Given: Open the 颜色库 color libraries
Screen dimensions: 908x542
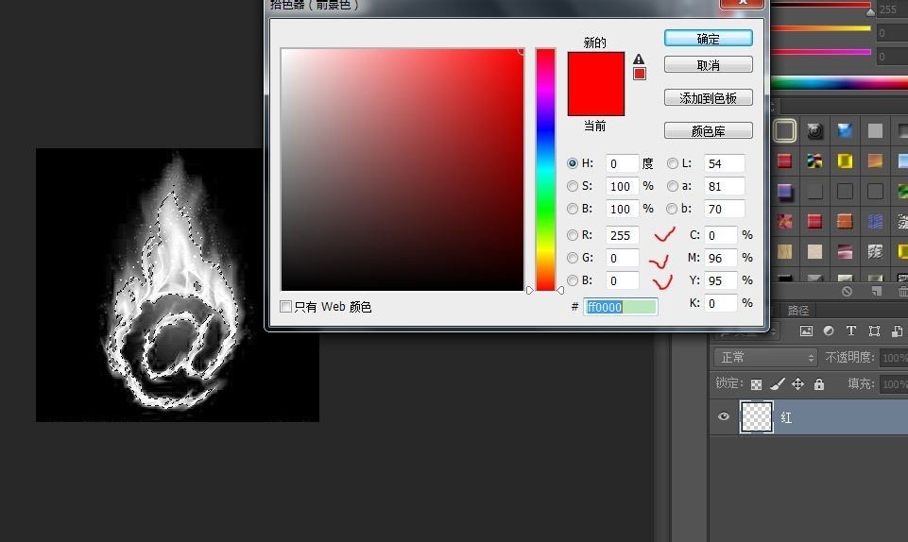Looking at the screenshot, I should pyautogui.click(x=708, y=130).
